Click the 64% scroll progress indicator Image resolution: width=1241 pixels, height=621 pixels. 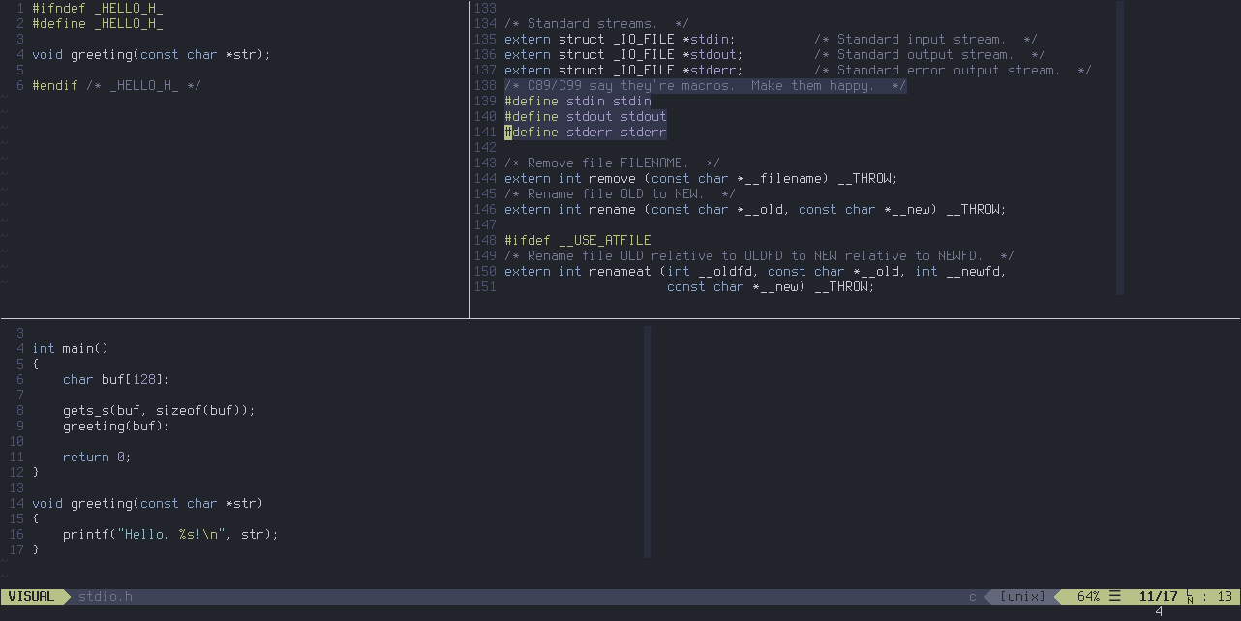coord(1087,597)
